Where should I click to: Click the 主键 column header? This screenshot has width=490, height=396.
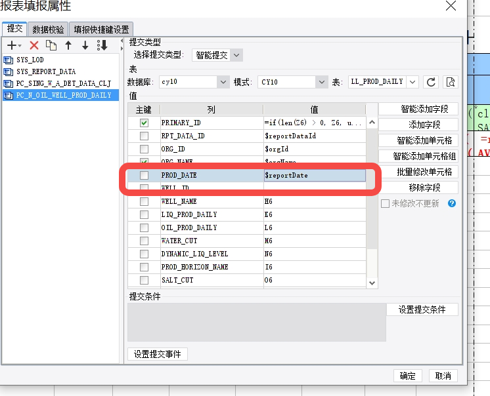(x=144, y=109)
